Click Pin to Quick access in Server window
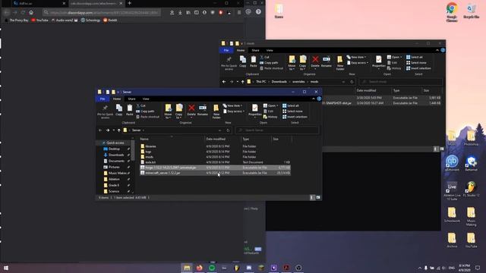The width and height of the screenshot is (486, 273). click(x=105, y=111)
